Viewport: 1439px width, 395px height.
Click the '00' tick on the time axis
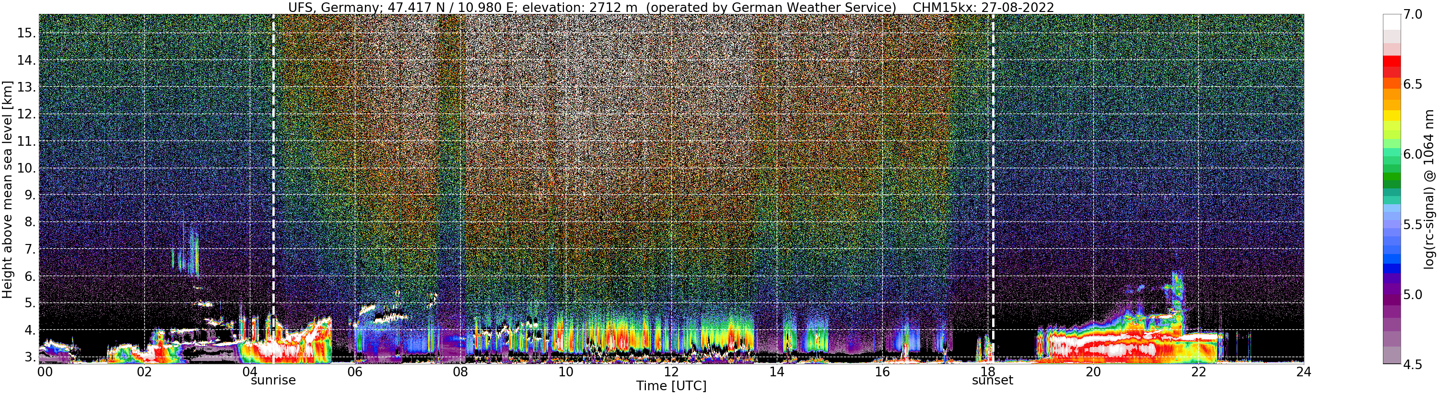[45, 371]
